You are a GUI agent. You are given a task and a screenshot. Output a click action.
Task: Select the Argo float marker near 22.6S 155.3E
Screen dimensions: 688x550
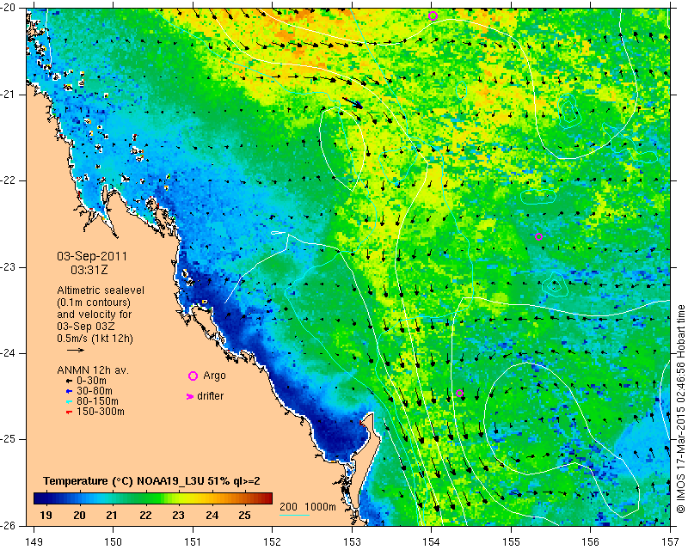tap(539, 237)
